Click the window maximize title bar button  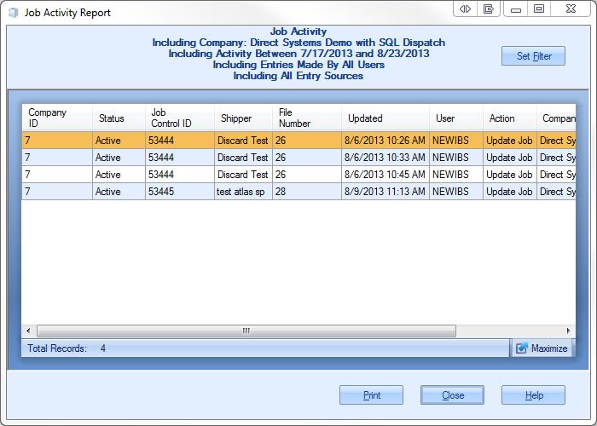tap(539, 9)
